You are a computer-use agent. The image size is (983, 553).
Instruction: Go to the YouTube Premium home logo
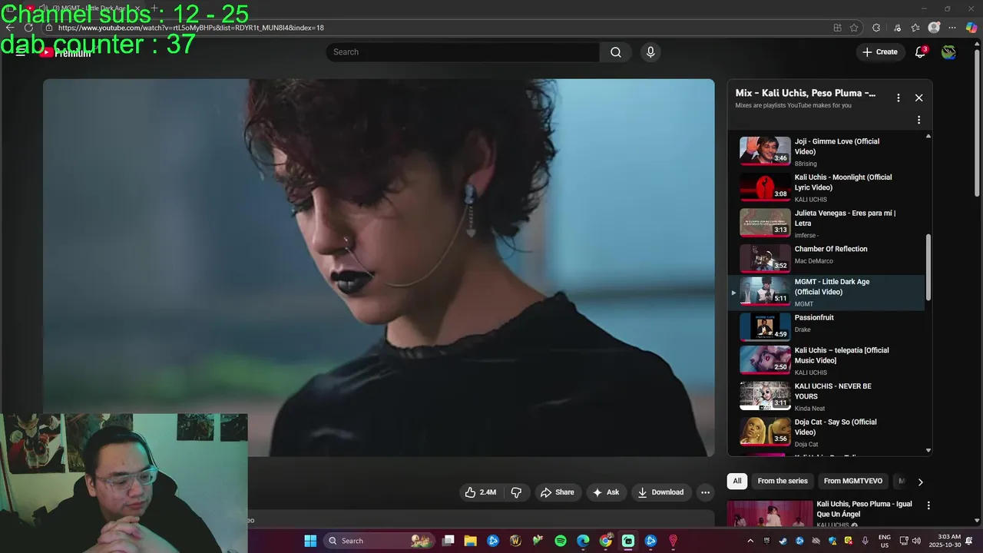[65, 52]
